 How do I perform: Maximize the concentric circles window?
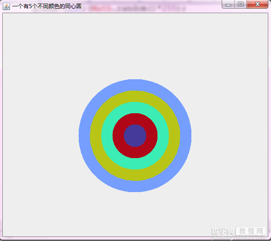pos(241,4)
